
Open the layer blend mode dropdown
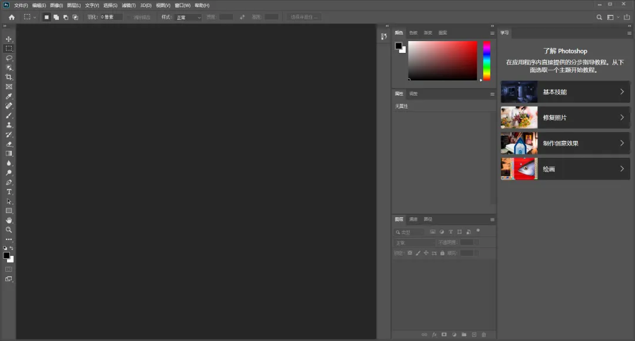tap(415, 242)
